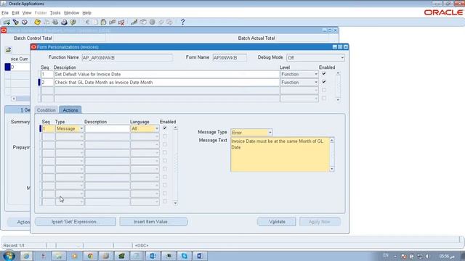Click the Paste toolbar icon
Screen dimensions: 465x261
click(x=103, y=22)
